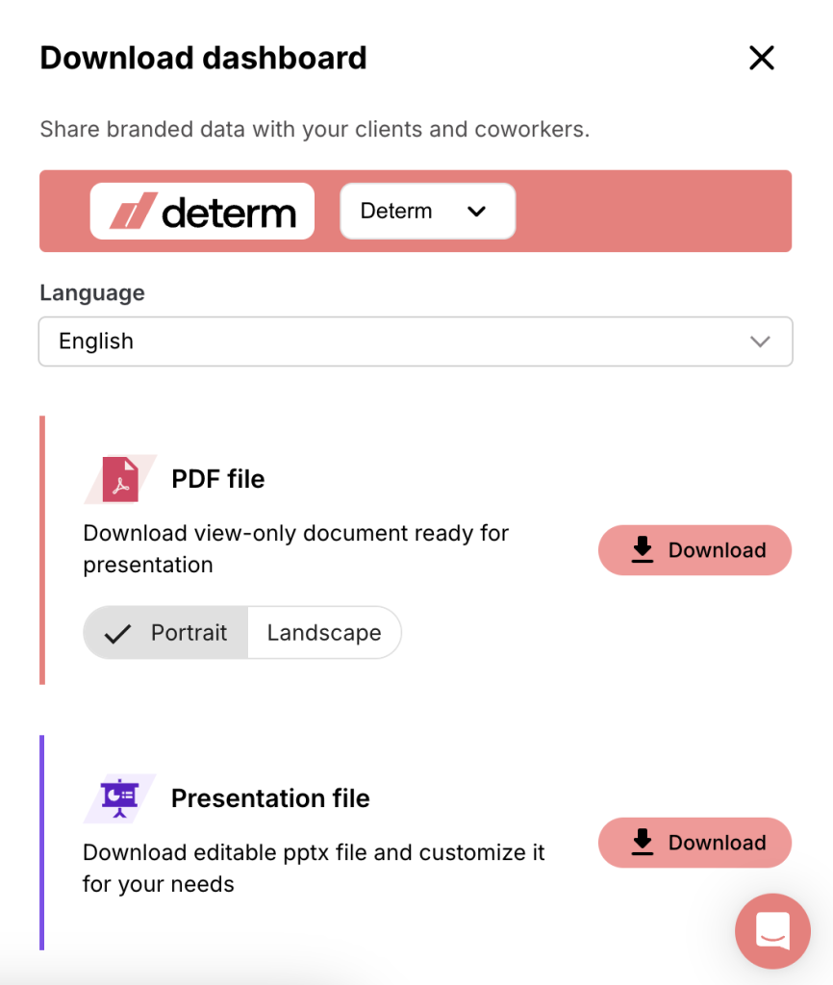The image size is (833, 985).
Task: Click the Language label text
Action: (92, 293)
